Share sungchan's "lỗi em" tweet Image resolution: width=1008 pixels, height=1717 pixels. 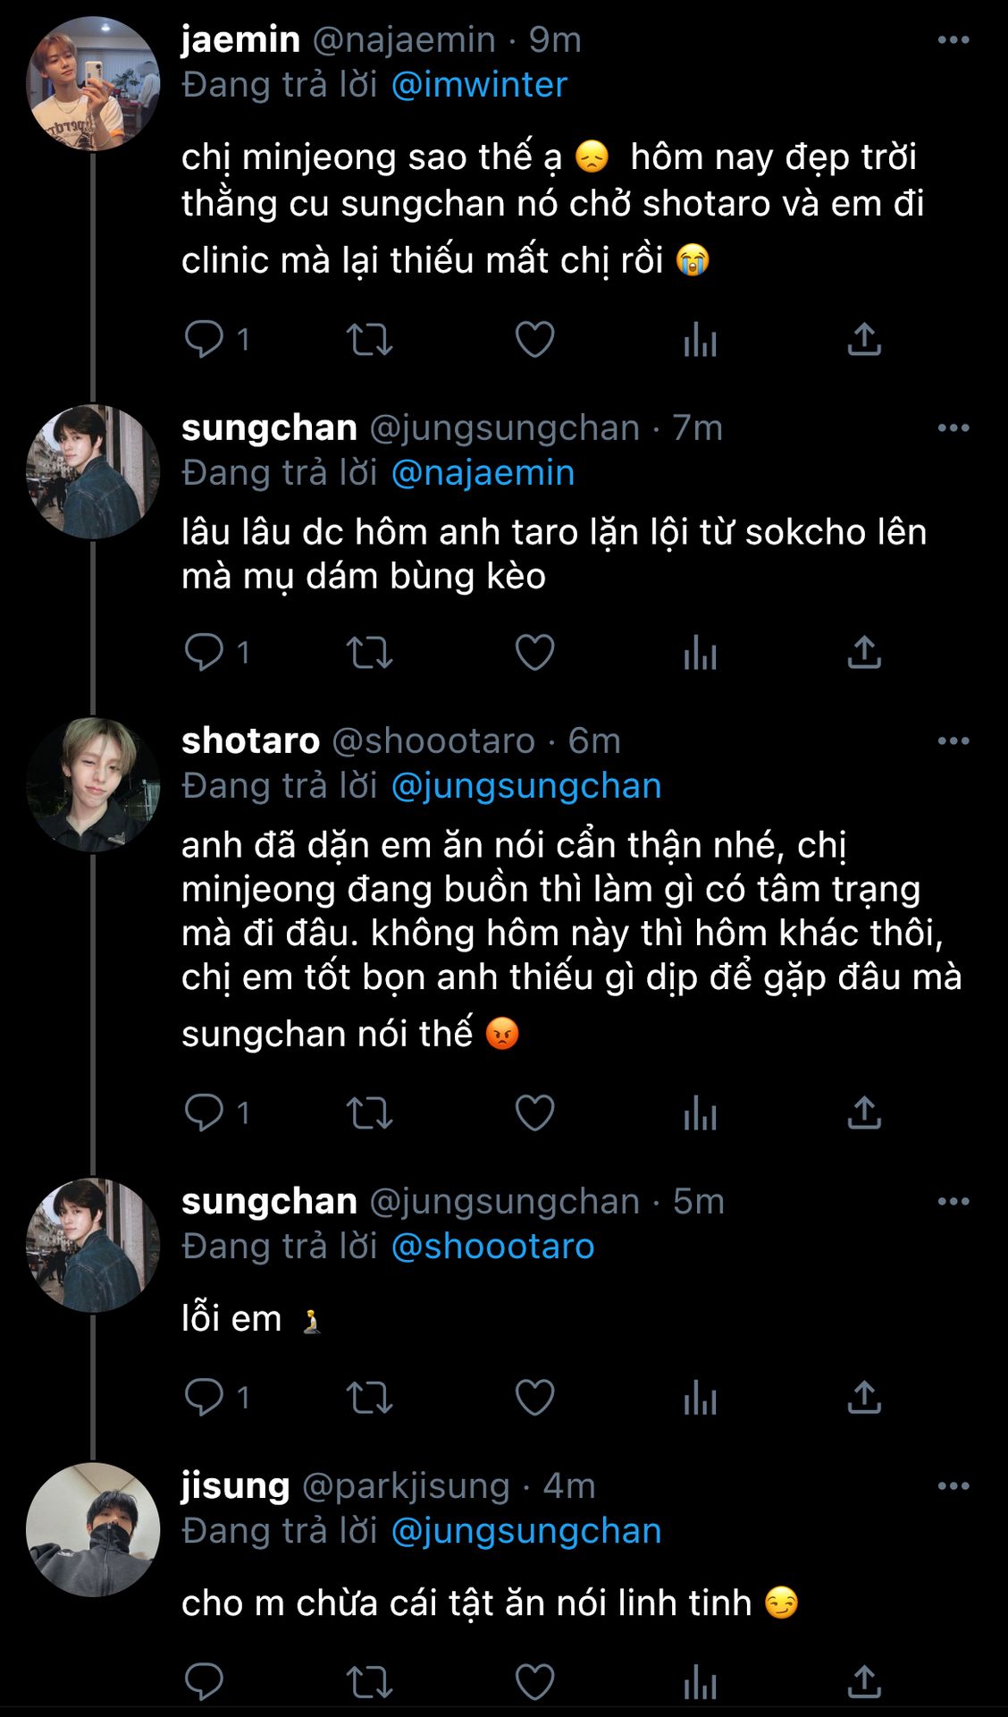pos(864,1397)
